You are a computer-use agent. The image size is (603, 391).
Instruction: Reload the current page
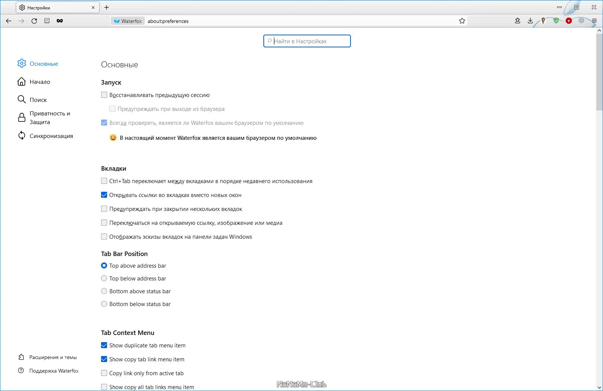coord(34,21)
